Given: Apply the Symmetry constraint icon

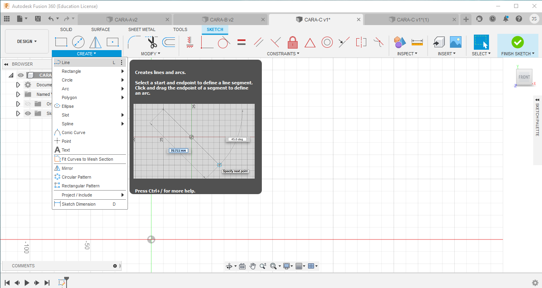Looking at the screenshot, I should click(x=361, y=42).
